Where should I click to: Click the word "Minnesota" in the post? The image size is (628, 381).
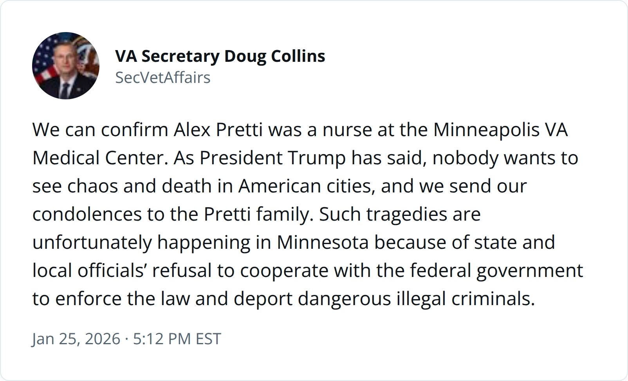pyautogui.click(x=323, y=243)
